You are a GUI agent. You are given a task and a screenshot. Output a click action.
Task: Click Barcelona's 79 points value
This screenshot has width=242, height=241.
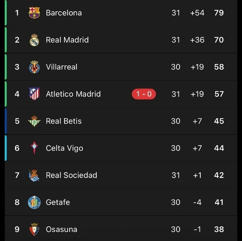click(x=219, y=13)
